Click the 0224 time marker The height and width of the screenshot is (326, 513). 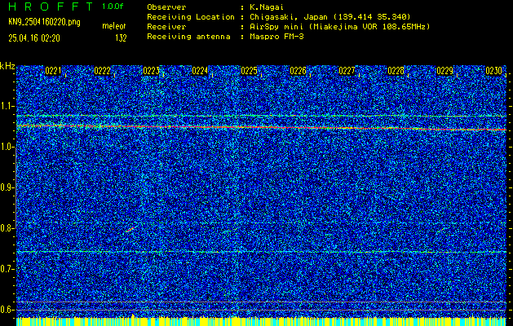[200, 71]
